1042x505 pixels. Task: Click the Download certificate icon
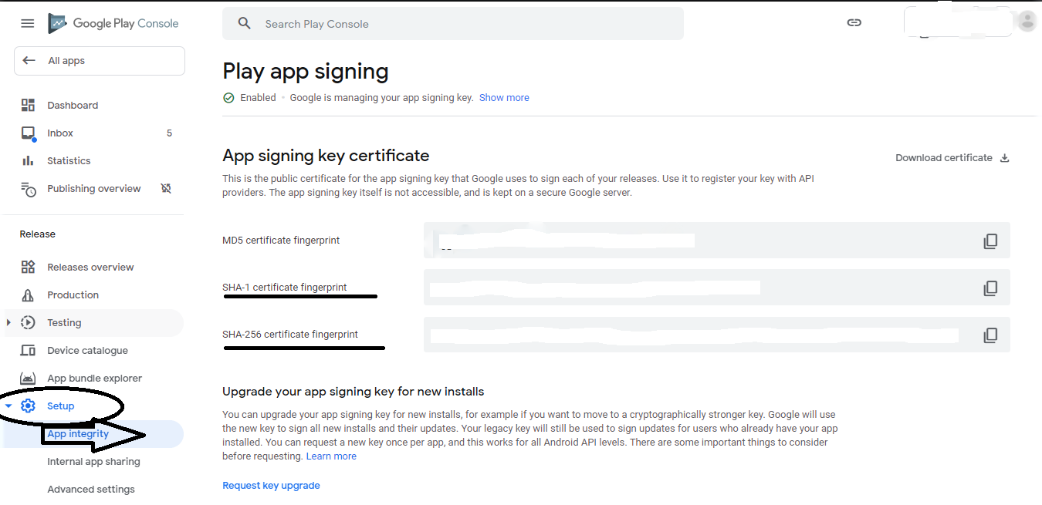pyautogui.click(x=1004, y=158)
